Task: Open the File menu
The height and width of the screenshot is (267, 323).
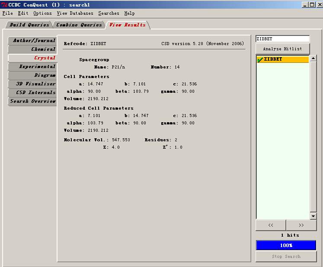Action: (x=8, y=13)
